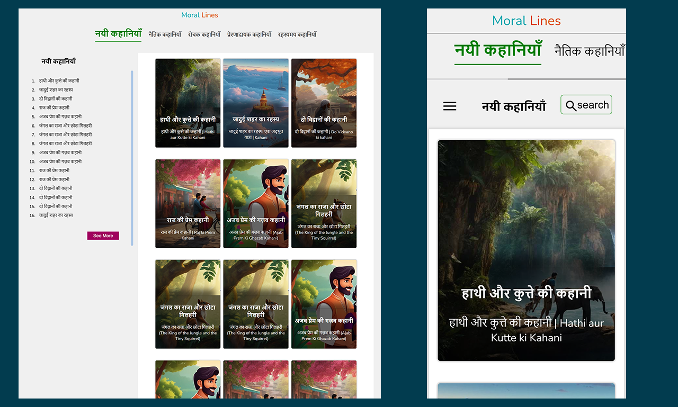Click the Moral Lines logo on mobile header
The height and width of the screenshot is (407, 678).
click(x=526, y=21)
